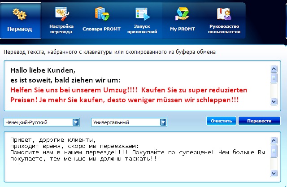Click the line 'es ist soweit, bald ziehen wir um:'
Screen dimensions: 287x187
pos(65,80)
